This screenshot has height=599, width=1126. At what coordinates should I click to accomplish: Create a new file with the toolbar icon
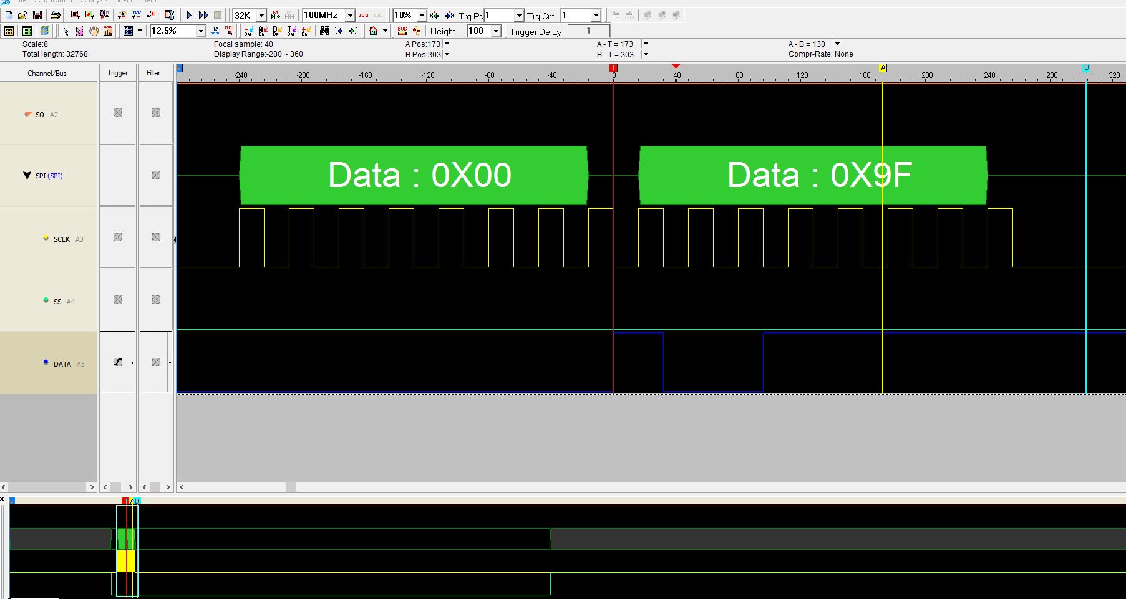click(9, 15)
